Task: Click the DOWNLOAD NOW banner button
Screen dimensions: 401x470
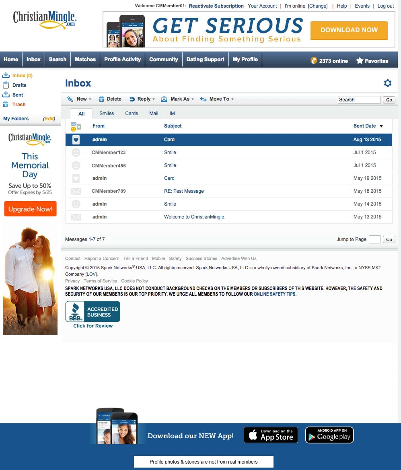Action: [x=349, y=30]
